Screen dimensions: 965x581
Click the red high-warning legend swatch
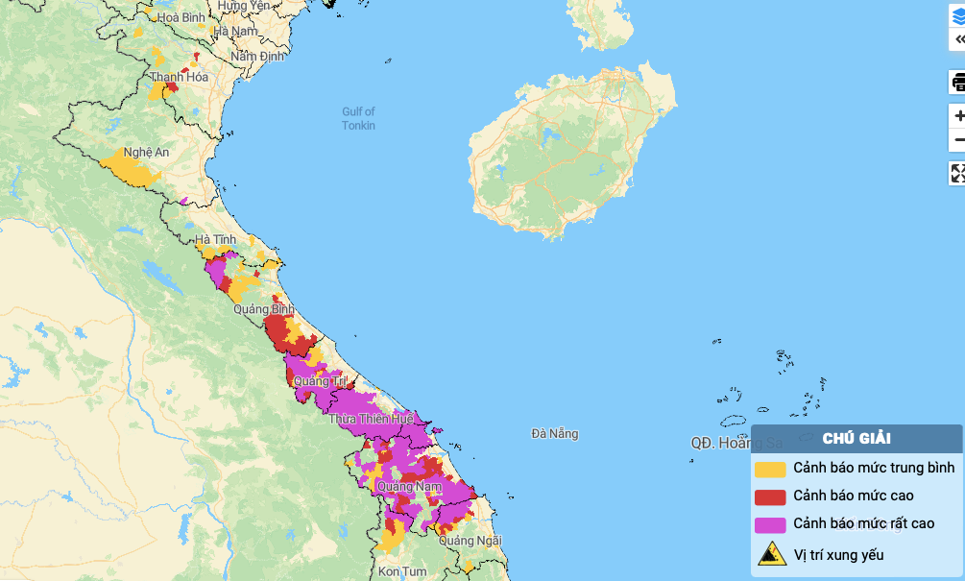coord(770,496)
